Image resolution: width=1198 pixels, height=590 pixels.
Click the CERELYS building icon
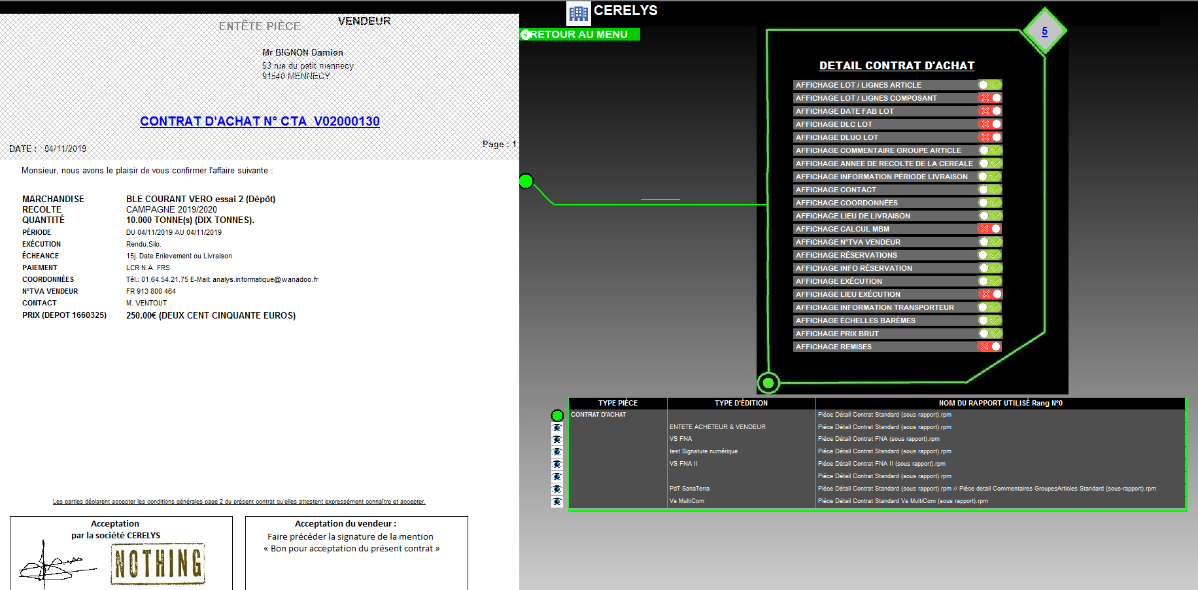pyautogui.click(x=578, y=12)
